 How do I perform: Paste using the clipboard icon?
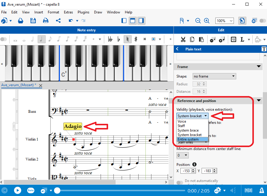pos(201,39)
